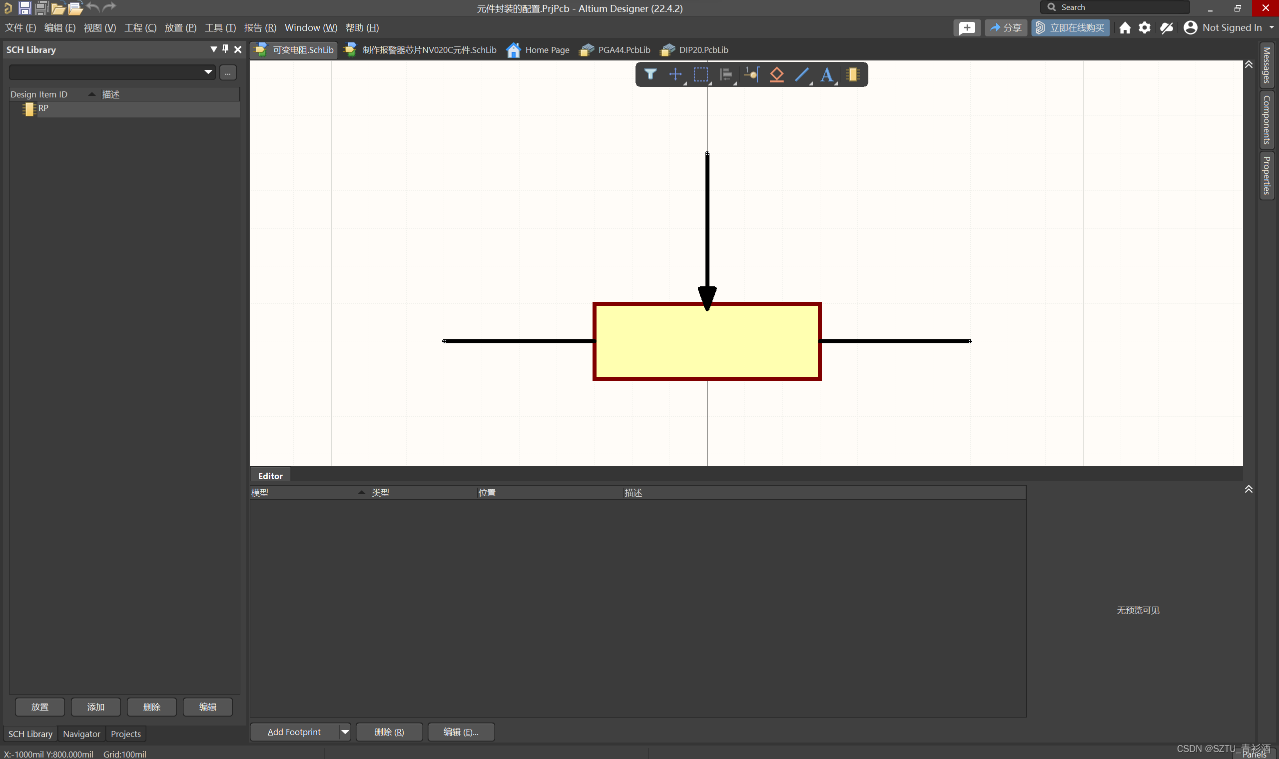The width and height of the screenshot is (1279, 759).
Task: Select the Place Pin tool
Action: 751,74
